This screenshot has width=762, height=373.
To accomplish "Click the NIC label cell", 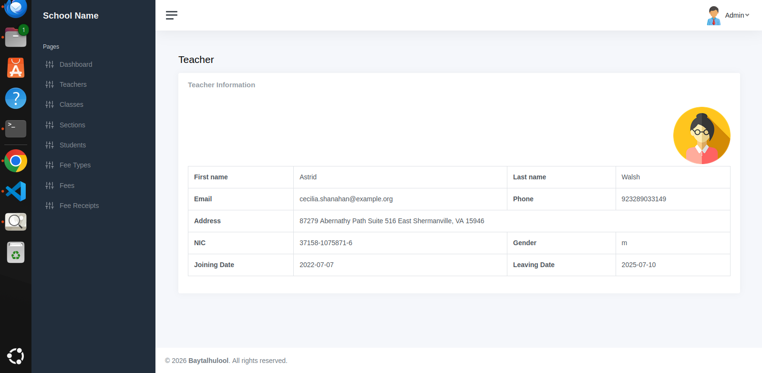I will 241,243.
